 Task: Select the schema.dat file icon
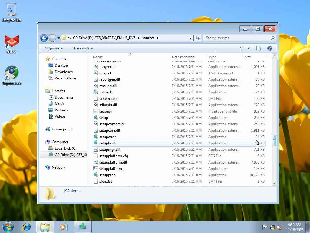(96, 99)
